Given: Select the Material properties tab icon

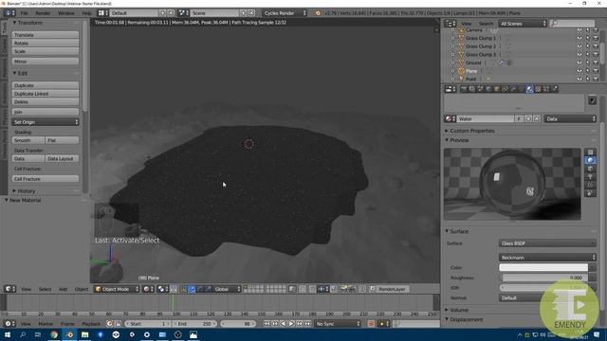Looking at the screenshot, I should click(529, 89).
